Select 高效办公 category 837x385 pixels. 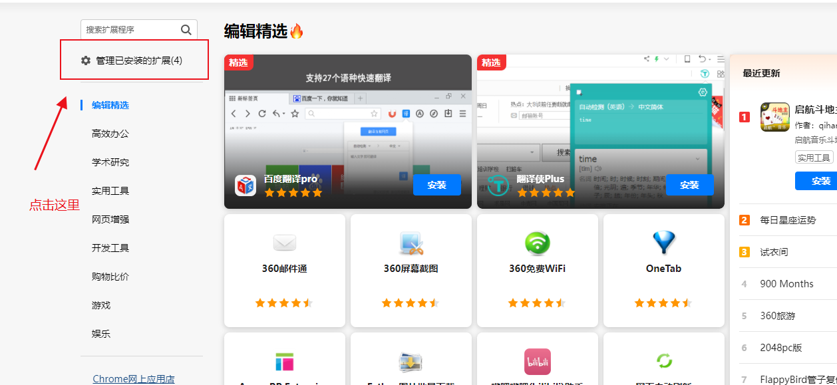110,134
